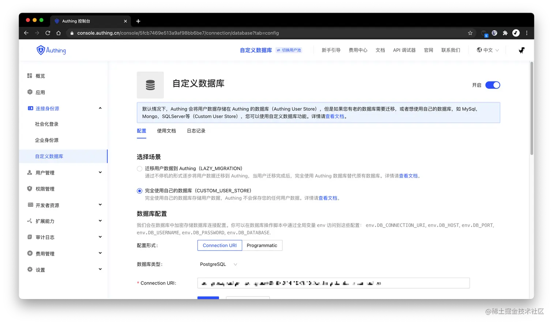Click the globe language icon
The width and height of the screenshot is (553, 324).
(x=479, y=50)
